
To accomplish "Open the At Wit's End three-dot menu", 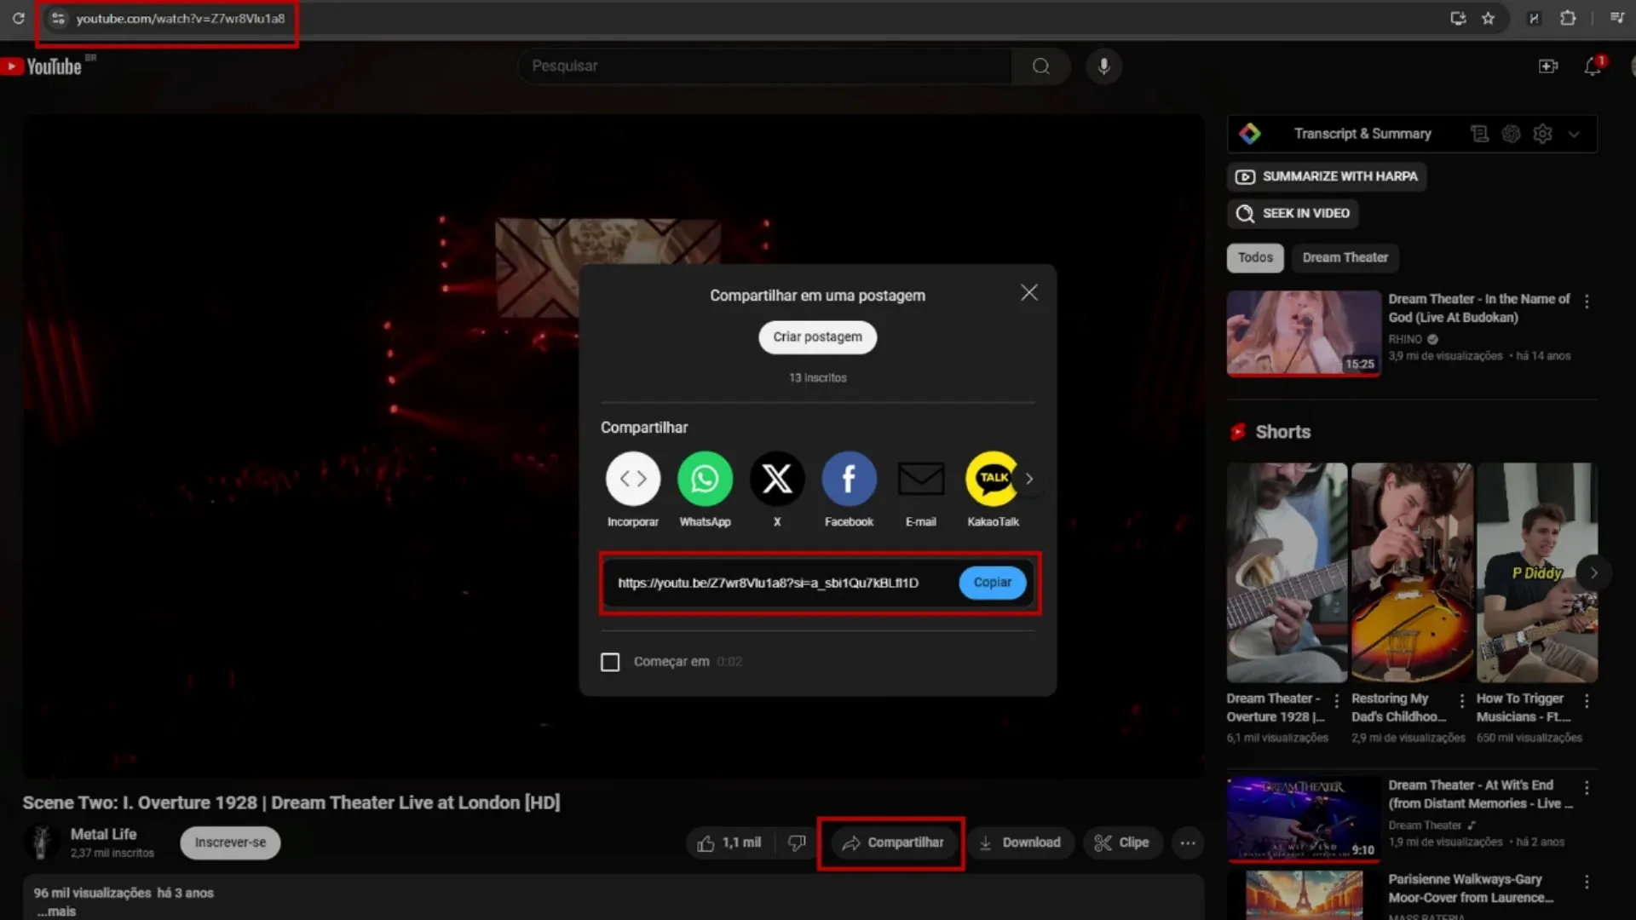I will (1587, 788).
